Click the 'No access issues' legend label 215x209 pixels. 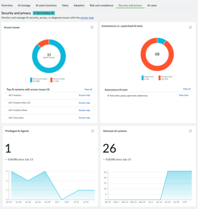(x=40, y=79)
